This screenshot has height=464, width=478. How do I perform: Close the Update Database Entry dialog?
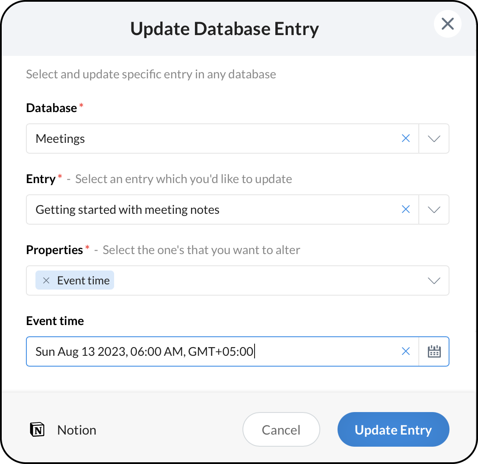tap(447, 24)
